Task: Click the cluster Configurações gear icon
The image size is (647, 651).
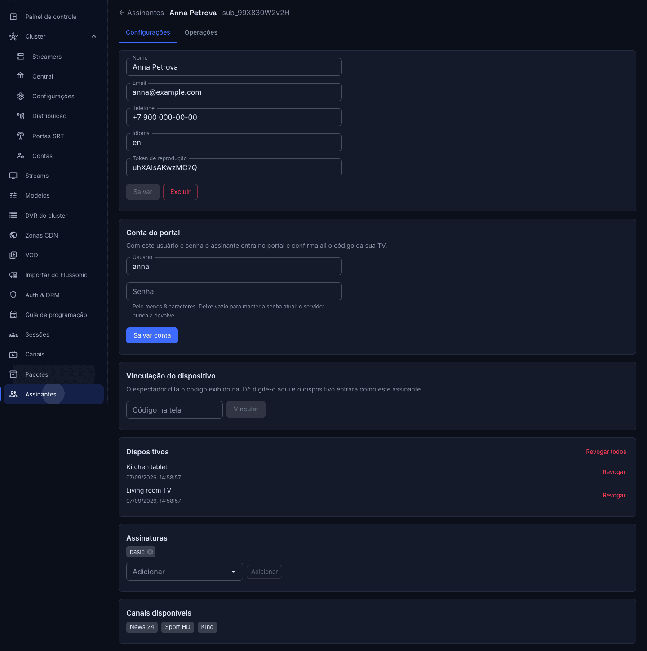Action: coord(20,96)
